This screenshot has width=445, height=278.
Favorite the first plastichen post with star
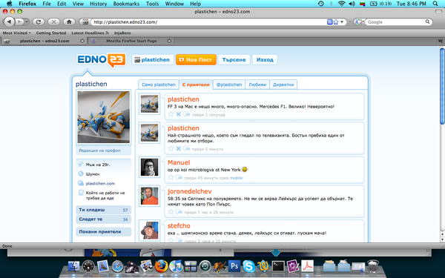(171, 114)
